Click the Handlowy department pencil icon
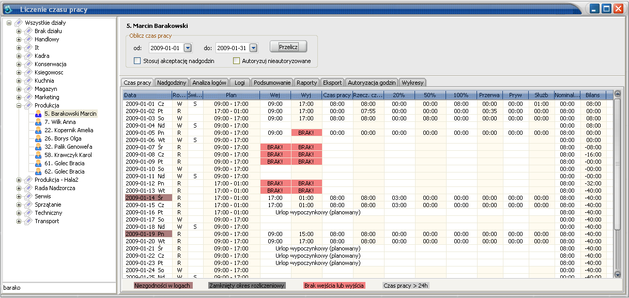Viewport: 629px width, 298px height. coord(28,39)
